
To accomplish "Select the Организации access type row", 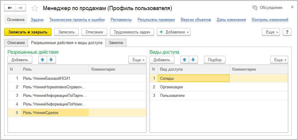I will 171,87.
